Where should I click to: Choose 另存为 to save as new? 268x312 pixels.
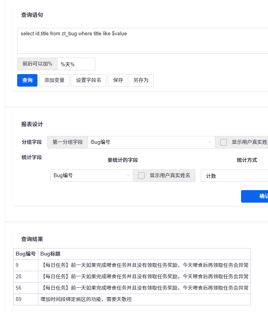point(141,80)
